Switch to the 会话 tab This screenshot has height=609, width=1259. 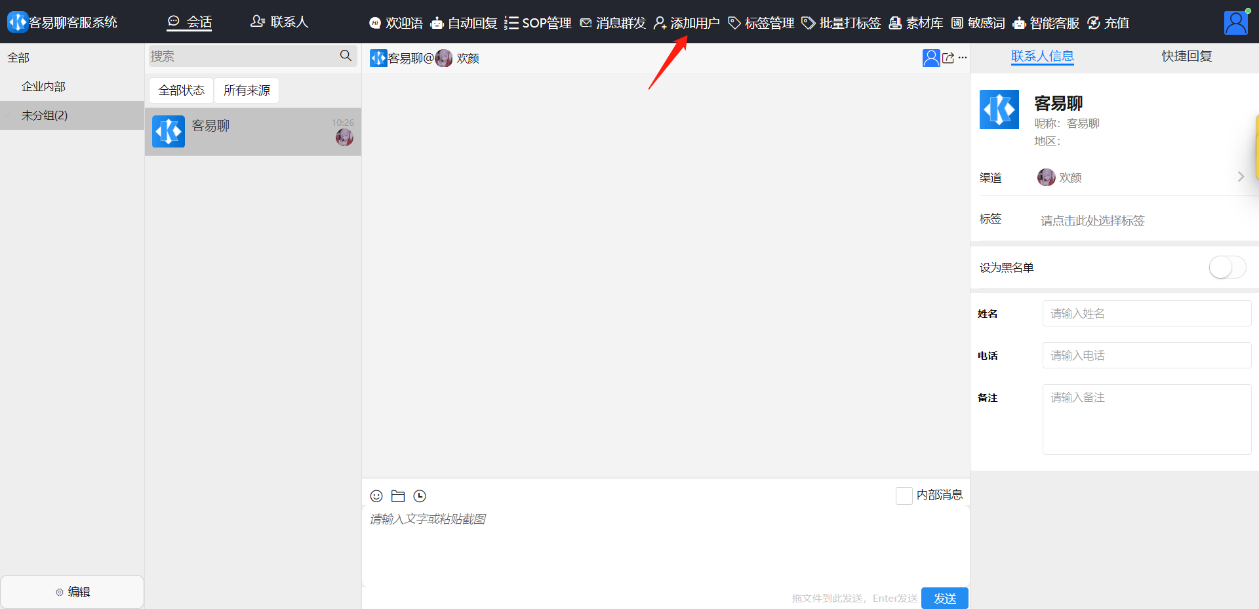click(x=190, y=22)
